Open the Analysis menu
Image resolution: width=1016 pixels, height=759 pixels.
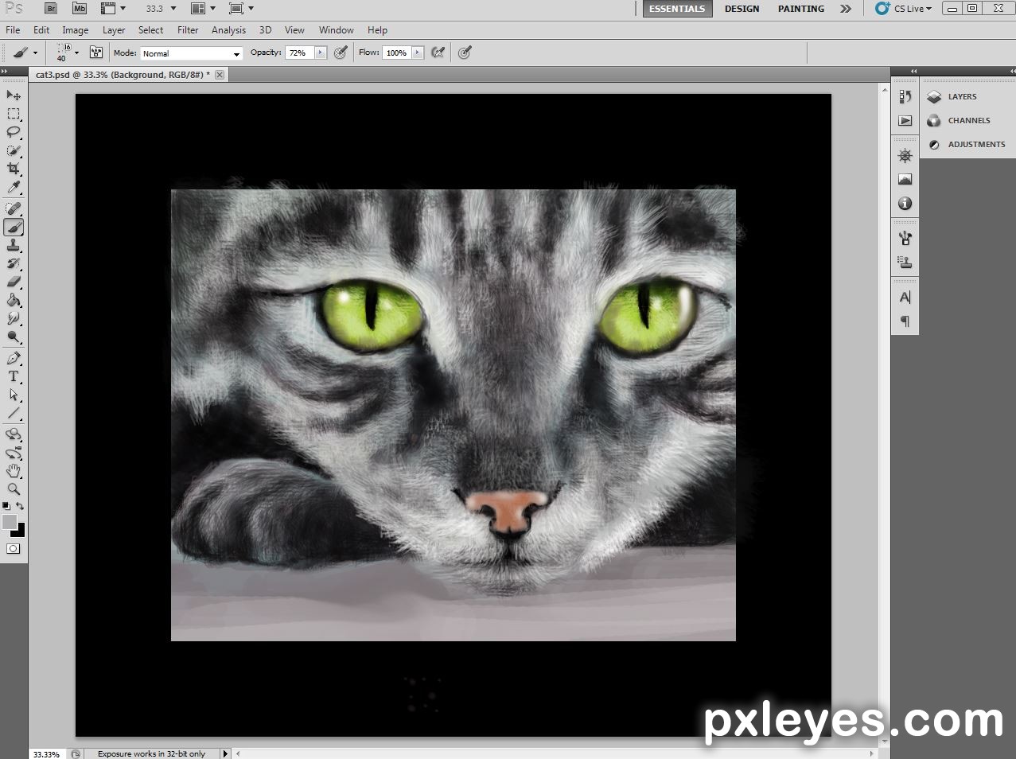coord(228,30)
